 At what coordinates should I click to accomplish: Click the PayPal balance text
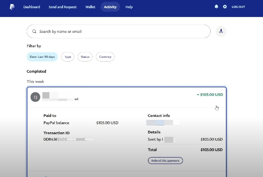pos(56,123)
